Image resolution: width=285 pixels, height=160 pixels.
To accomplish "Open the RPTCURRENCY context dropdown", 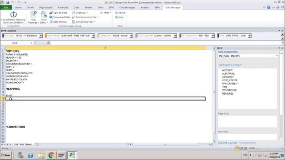I will tap(213, 36).
